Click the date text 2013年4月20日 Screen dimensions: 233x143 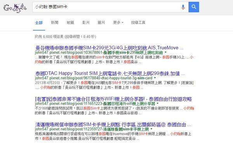[47, 83]
